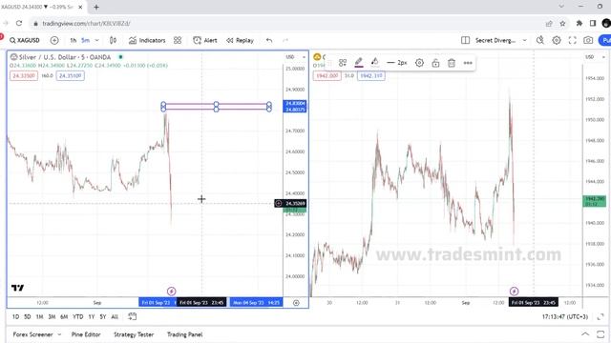Start bar Replay mode
This screenshot has width=611, height=343.
tap(240, 40)
